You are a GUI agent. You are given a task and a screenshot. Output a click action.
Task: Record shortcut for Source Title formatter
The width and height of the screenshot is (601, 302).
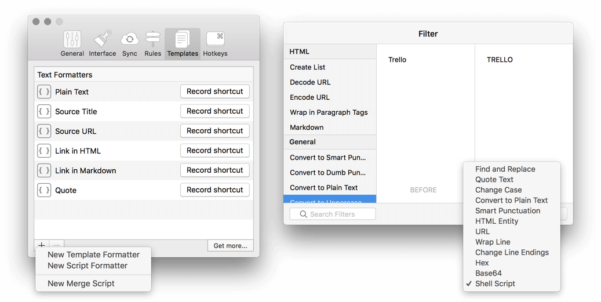click(215, 111)
